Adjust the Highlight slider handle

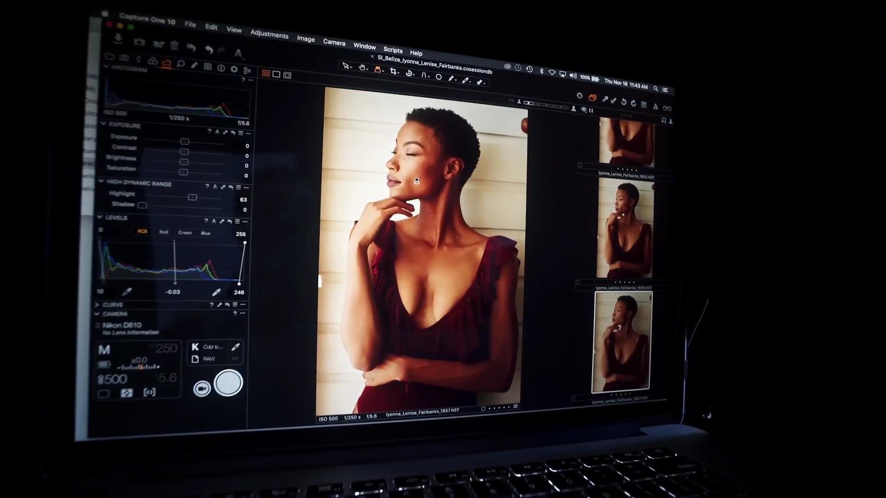192,197
